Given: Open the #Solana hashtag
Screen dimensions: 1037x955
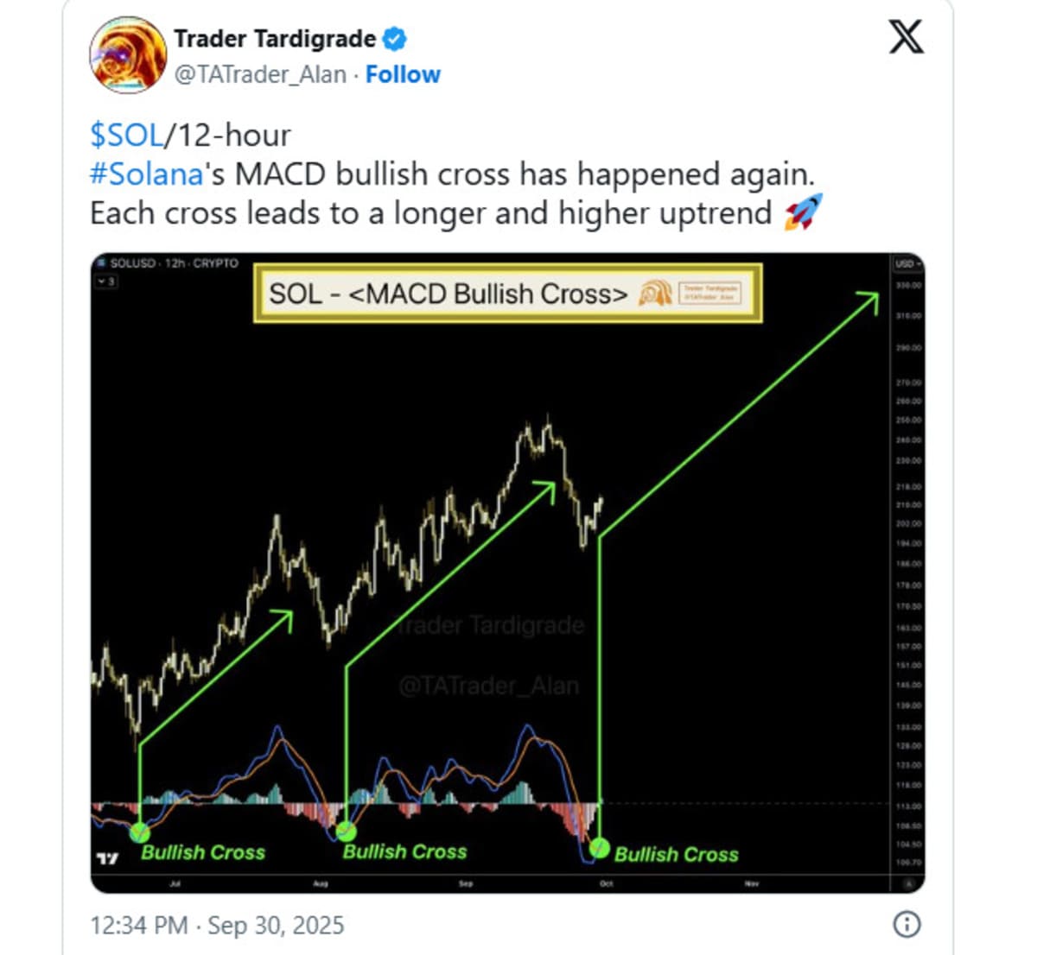Looking at the screenshot, I should (x=146, y=174).
